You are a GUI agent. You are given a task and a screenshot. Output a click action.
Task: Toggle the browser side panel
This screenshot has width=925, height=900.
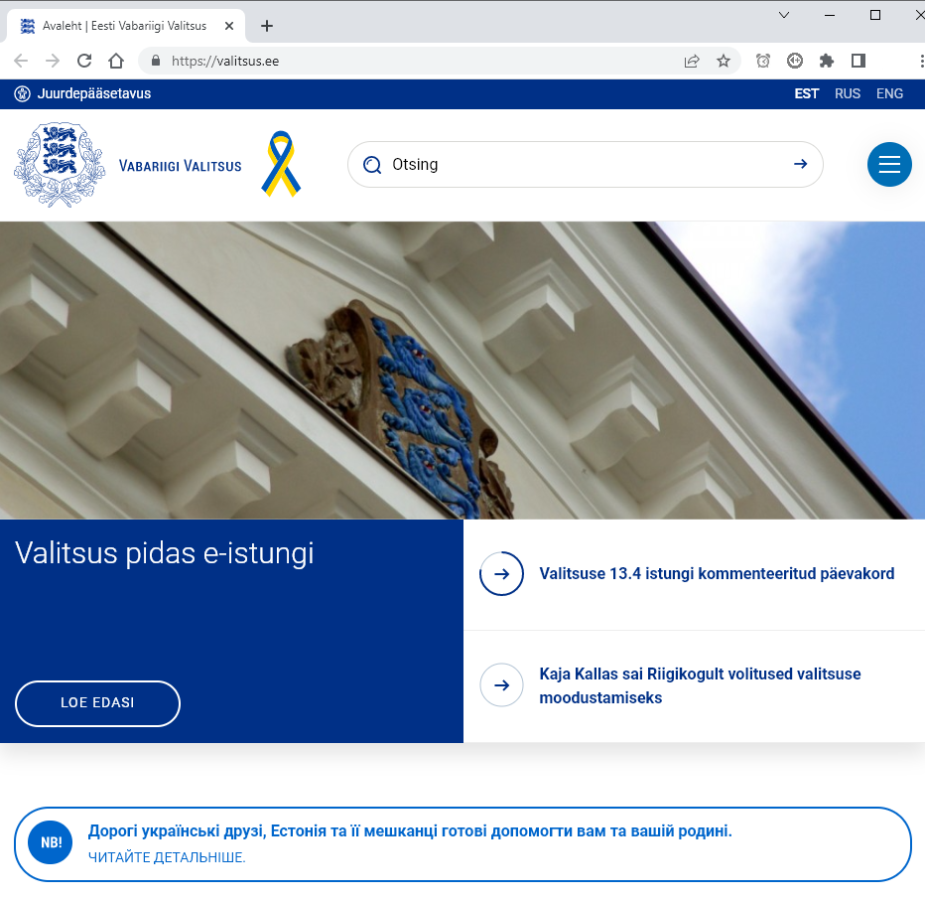(x=859, y=61)
